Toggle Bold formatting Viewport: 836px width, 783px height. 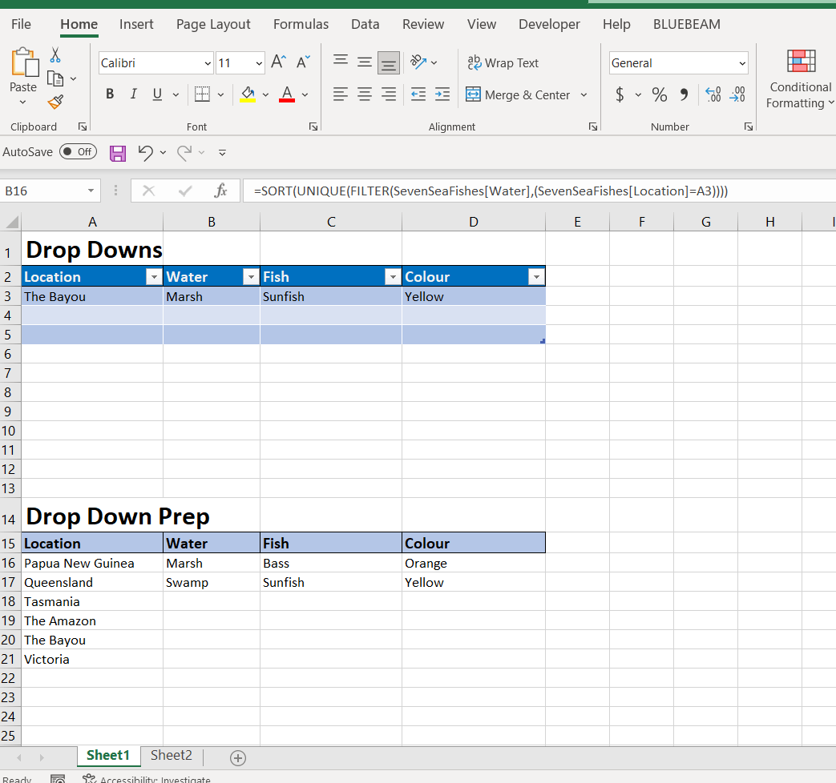(x=110, y=94)
